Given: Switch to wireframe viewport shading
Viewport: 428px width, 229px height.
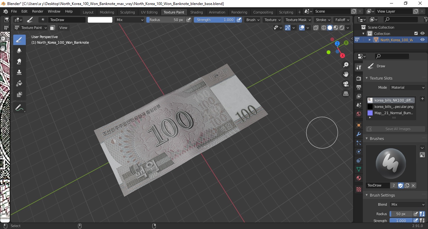Looking at the screenshot, I should click(x=324, y=28).
